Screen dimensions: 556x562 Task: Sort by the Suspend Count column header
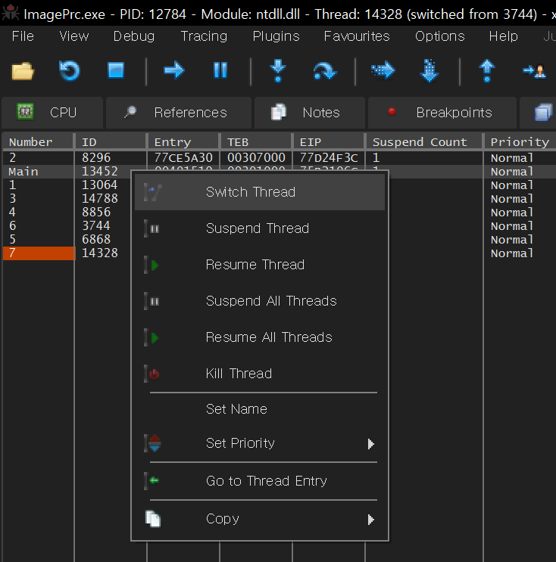423,142
